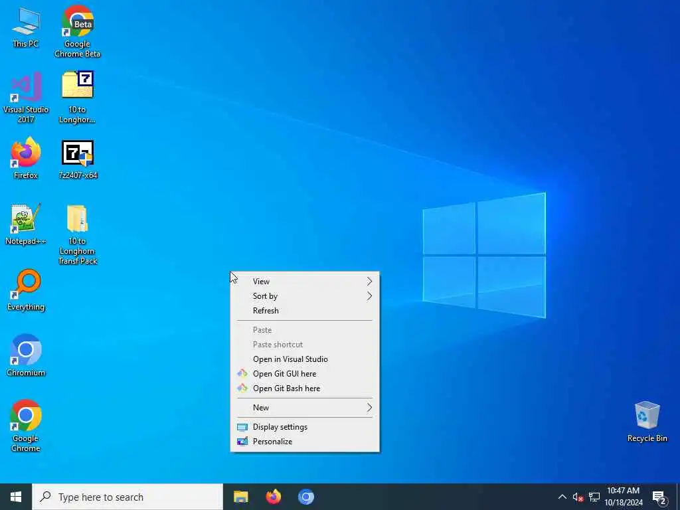Select the 10 to Longhor... archive icon
Image resolution: width=680 pixels, height=510 pixels.
(77, 97)
